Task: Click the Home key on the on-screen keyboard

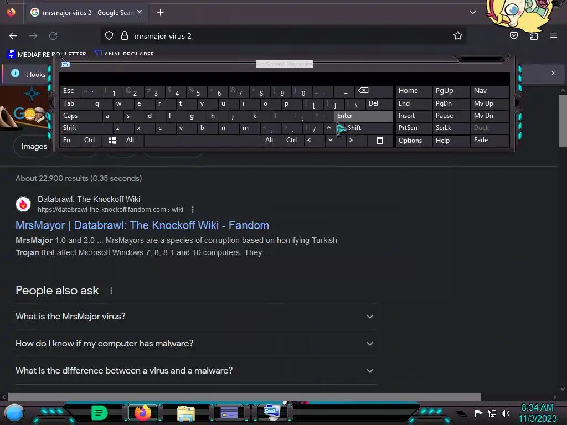Action: pyautogui.click(x=414, y=91)
